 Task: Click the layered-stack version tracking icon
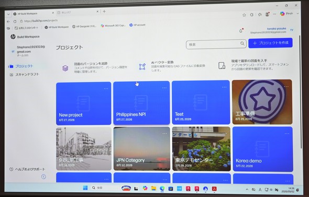point(65,68)
